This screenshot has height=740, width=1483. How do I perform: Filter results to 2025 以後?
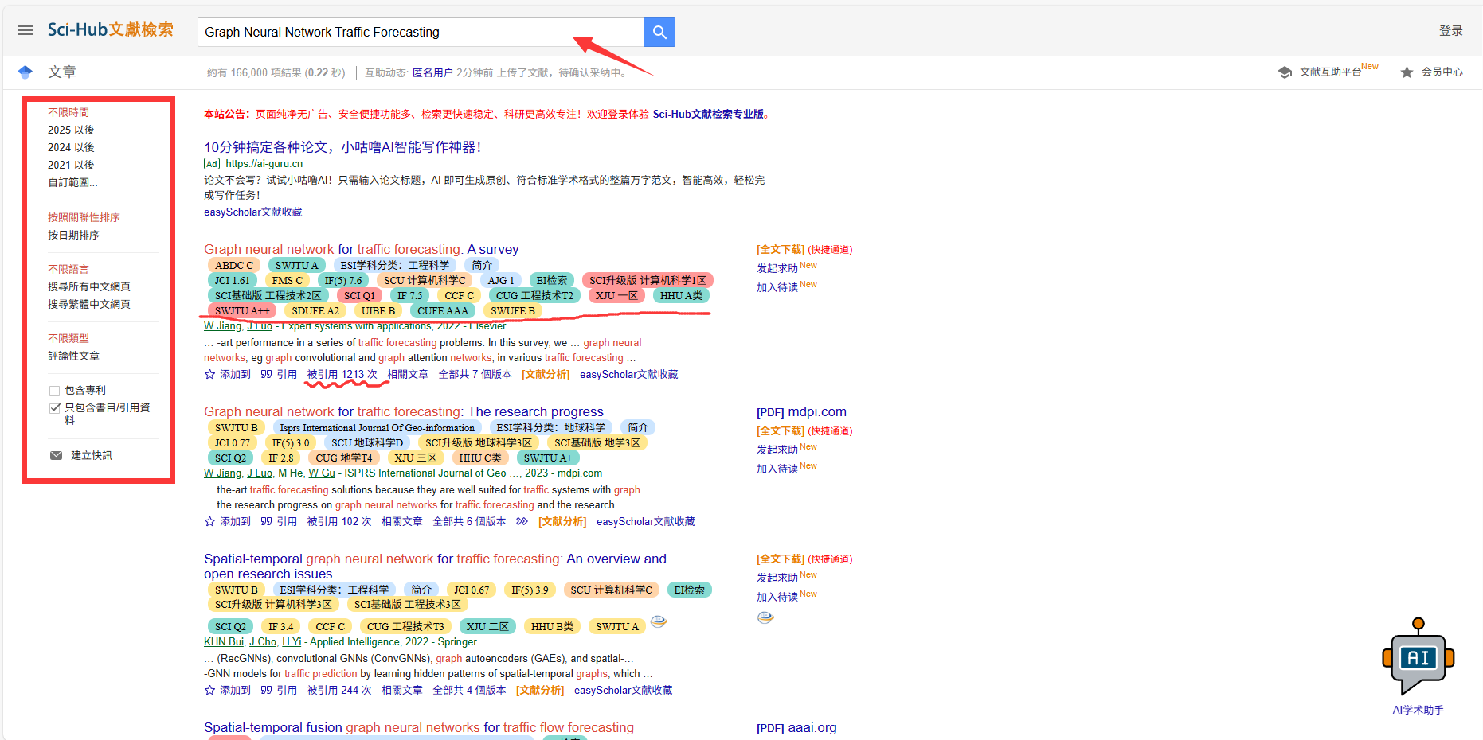tap(71, 130)
